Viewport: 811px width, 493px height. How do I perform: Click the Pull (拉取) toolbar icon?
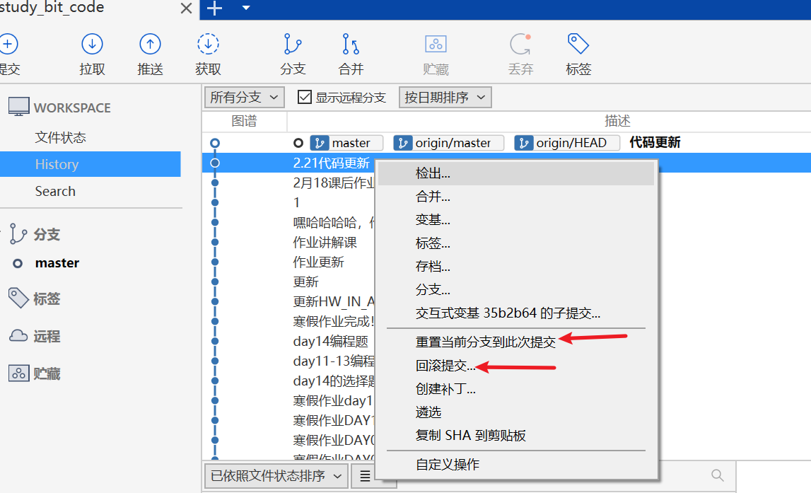click(92, 45)
